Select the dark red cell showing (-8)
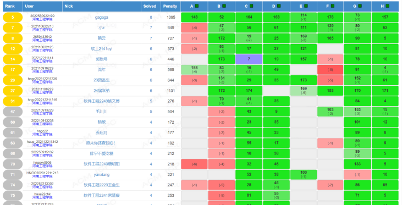The image size is (402, 205). coord(330,70)
